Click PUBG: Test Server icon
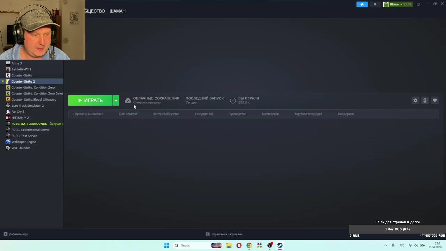Viewport: 446px width, 251px height. (8, 136)
